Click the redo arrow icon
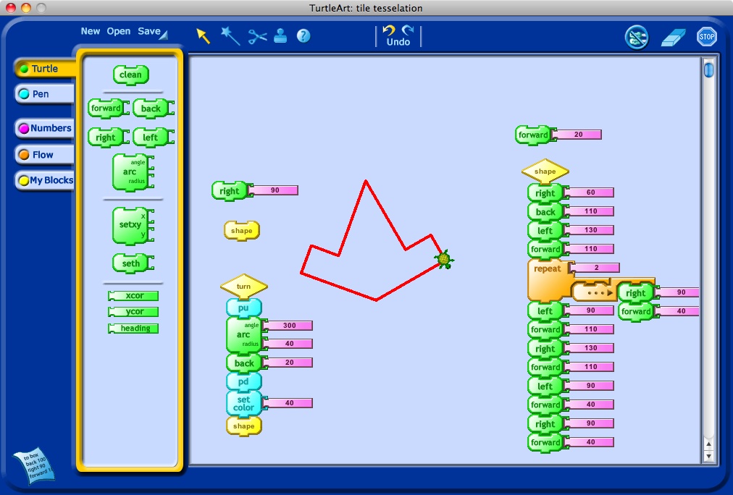 click(x=408, y=30)
